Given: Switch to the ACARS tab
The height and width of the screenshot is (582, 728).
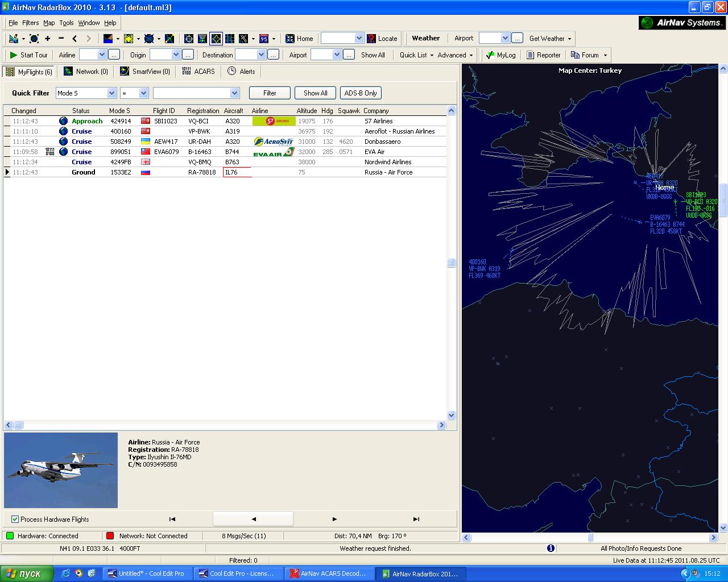Looking at the screenshot, I should 198,72.
